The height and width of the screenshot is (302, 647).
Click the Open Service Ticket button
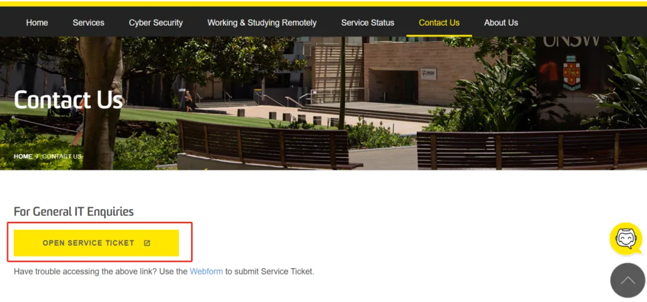96,243
